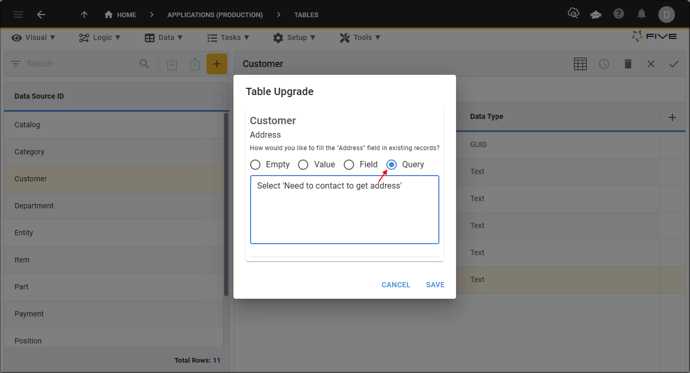Click the data source list scrollbar
Image resolution: width=690 pixels, height=373 pixels.
tap(226, 205)
